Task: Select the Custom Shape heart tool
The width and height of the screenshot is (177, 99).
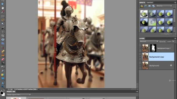Action: coord(2,79)
